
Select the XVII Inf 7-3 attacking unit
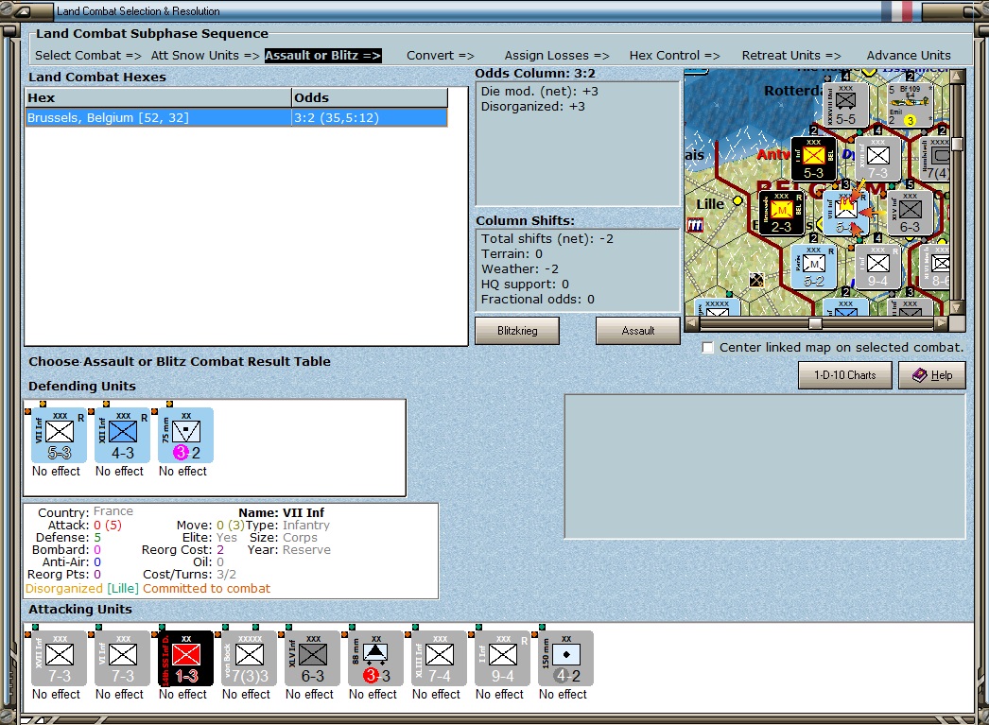click(x=60, y=659)
